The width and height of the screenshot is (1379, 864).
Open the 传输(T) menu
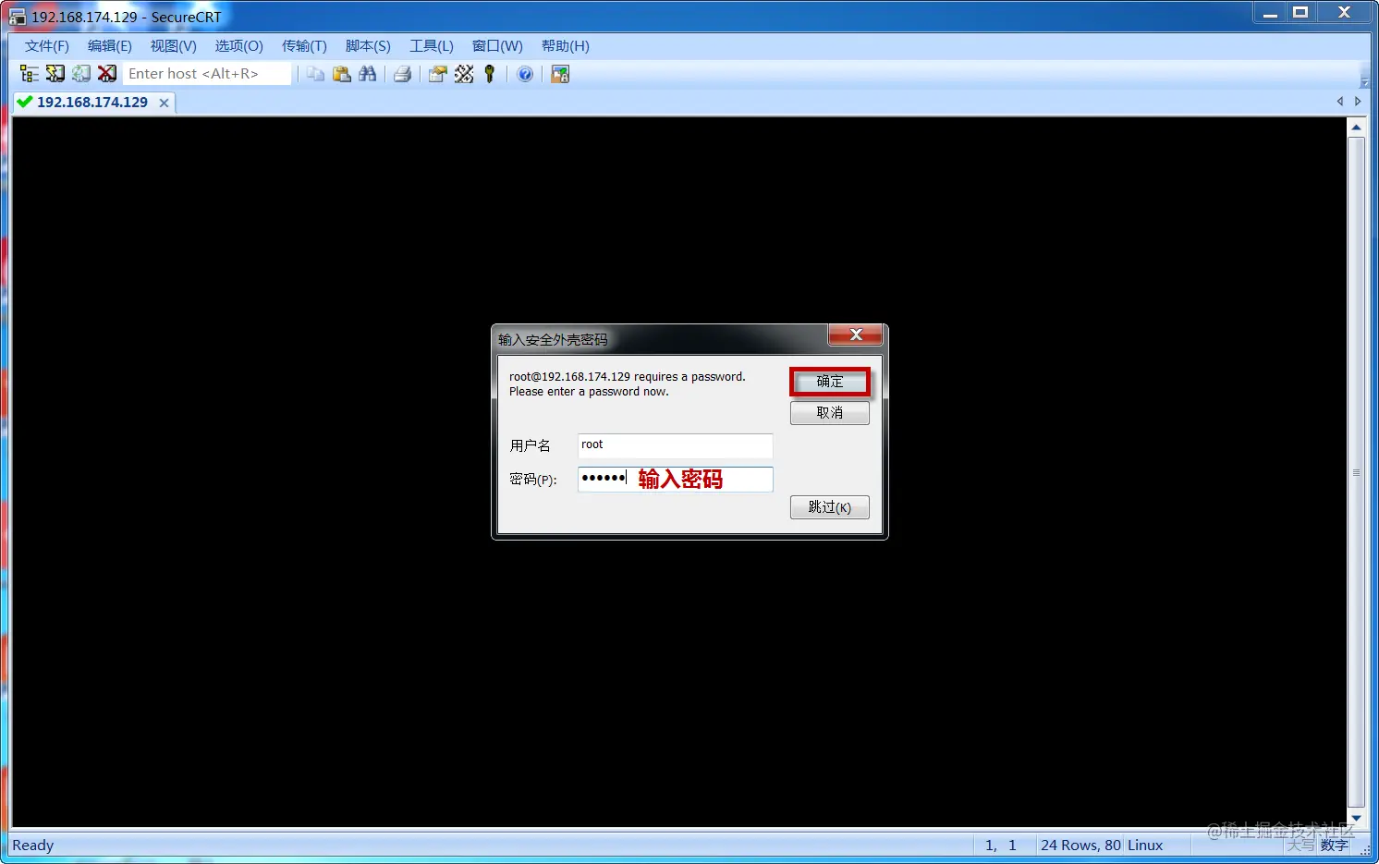(304, 46)
